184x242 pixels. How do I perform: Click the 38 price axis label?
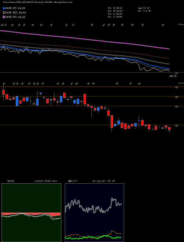pyautogui.click(x=176, y=107)
